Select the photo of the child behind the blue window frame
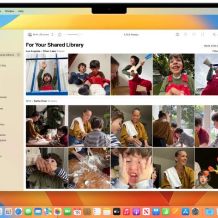 pos(47,75)
